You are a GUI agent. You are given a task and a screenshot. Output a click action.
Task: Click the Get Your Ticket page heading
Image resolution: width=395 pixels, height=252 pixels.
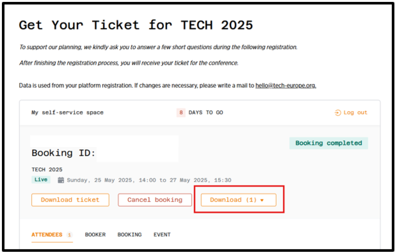click(136, 25)
